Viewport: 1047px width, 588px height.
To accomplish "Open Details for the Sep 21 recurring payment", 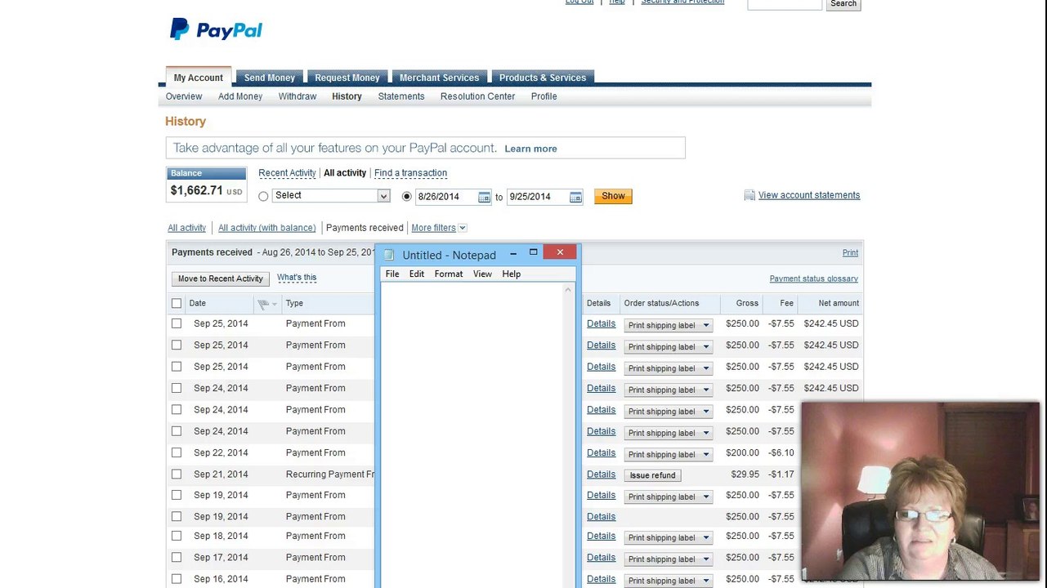I will (601, 474).
